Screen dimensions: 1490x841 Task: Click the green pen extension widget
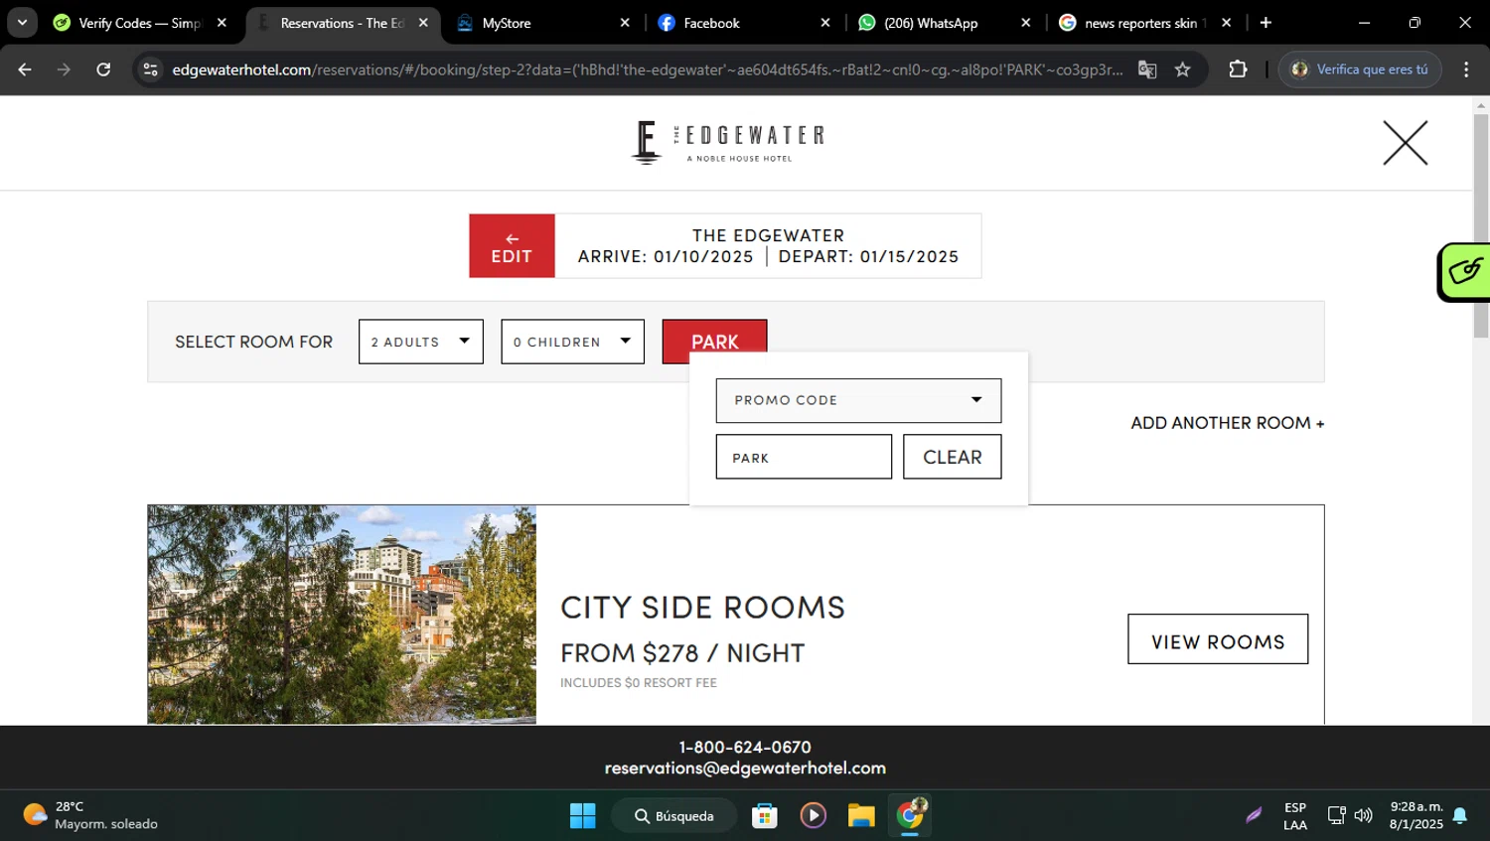click(1464, 271)
